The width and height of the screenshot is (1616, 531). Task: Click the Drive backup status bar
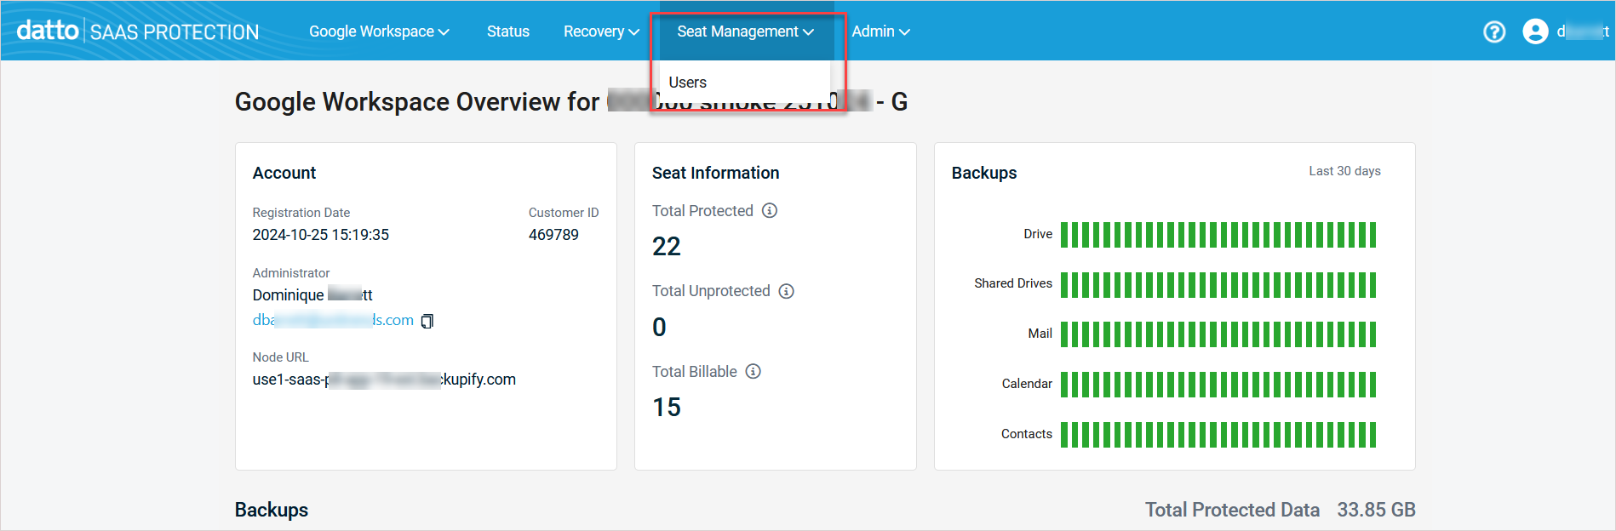click(1218, 235)
